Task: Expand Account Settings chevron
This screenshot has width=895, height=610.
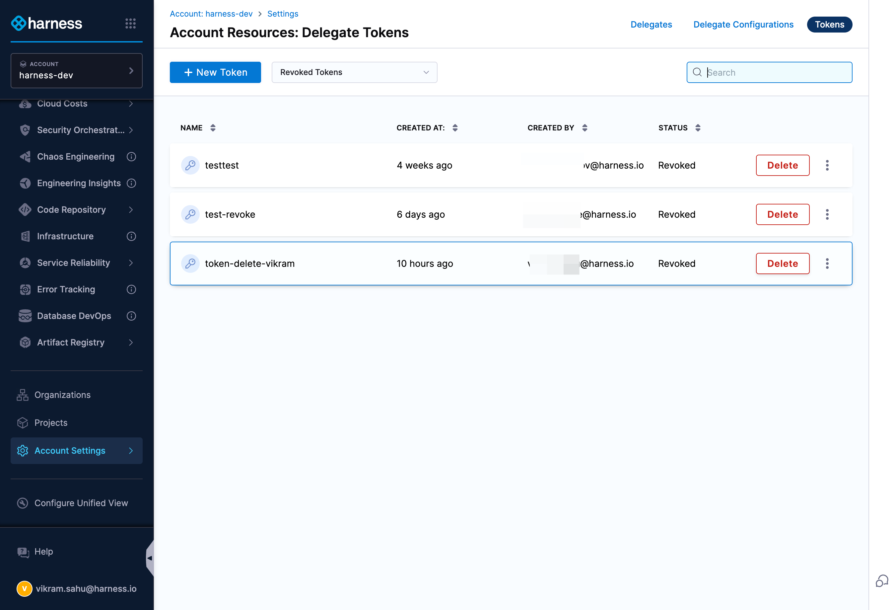Action: click(x=131, y=451)
